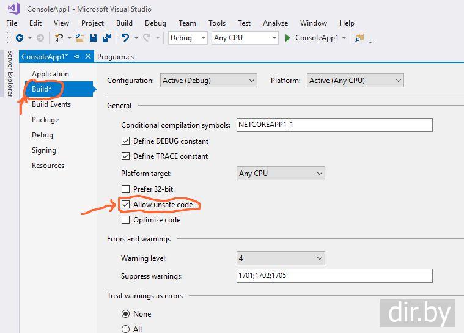This screenshot has height=333, width=464.
Task: Click the Open File folder icon
Action: pyautogui.click(x=80, y=38)
